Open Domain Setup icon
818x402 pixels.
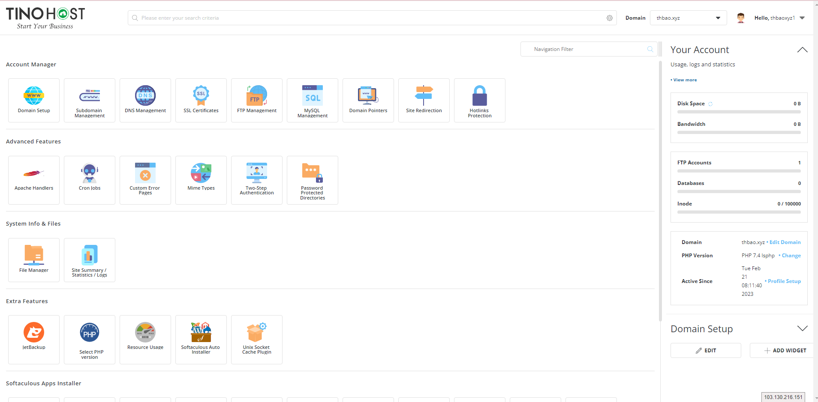point(34,95)
